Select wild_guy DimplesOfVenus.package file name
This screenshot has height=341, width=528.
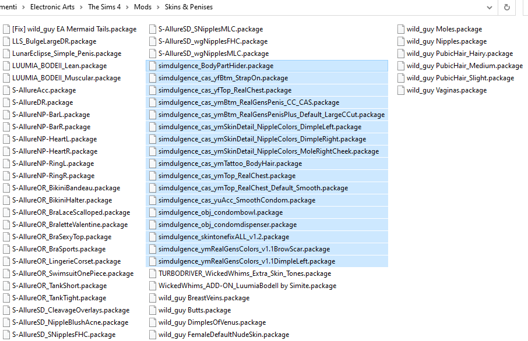coord(212,322)
